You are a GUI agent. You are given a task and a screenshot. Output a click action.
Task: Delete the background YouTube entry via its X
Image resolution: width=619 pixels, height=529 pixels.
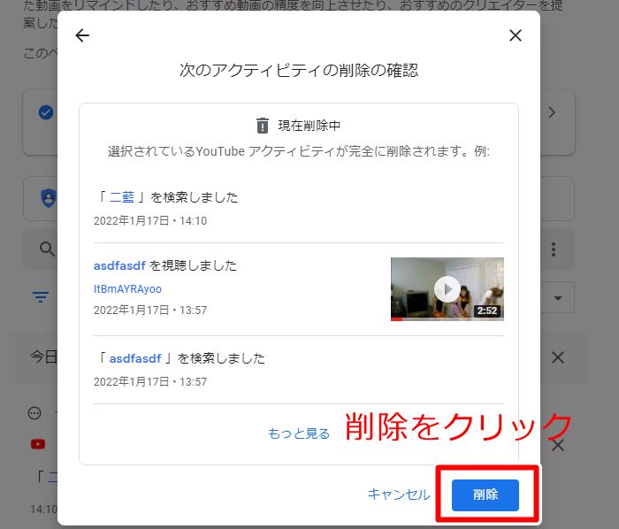pyautogui.click(x=558, y=445)
